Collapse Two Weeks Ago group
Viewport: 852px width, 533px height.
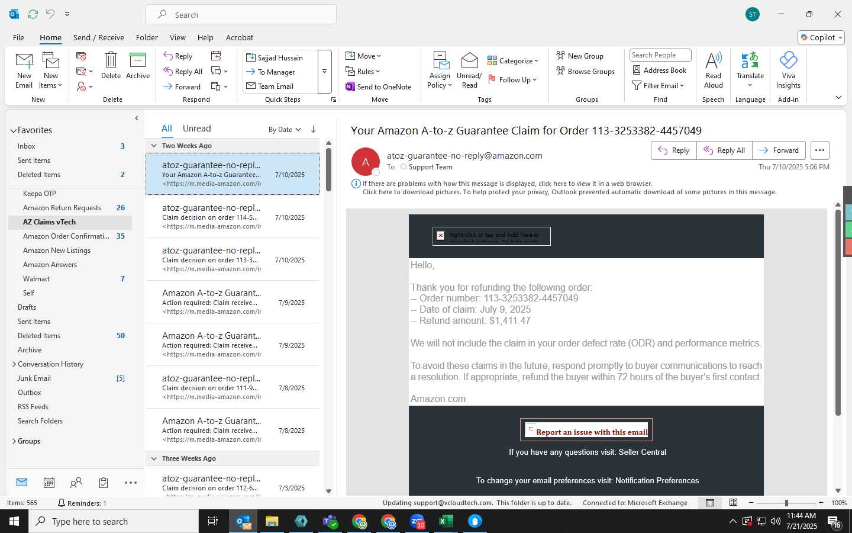pyautogui.click(x=154, y=146)
